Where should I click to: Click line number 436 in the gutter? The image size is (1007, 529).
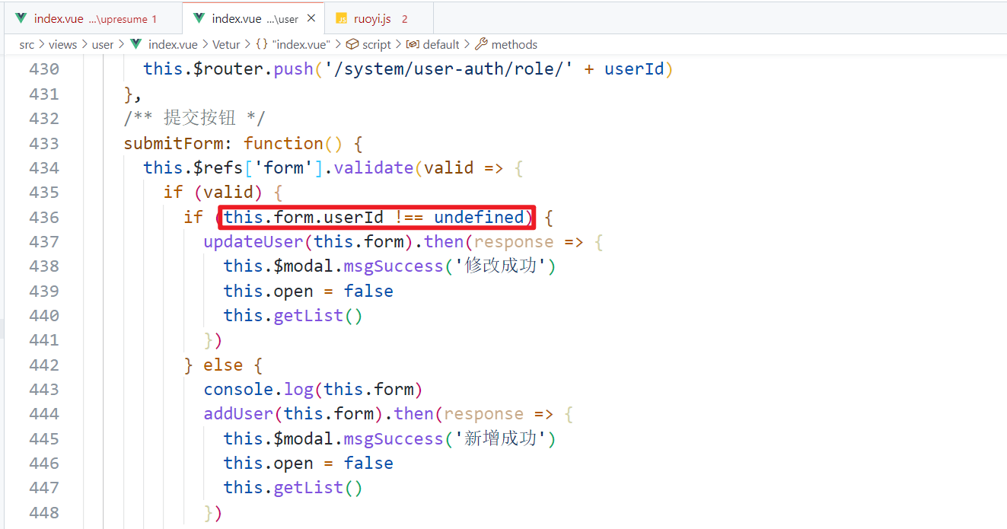(43, 217)
